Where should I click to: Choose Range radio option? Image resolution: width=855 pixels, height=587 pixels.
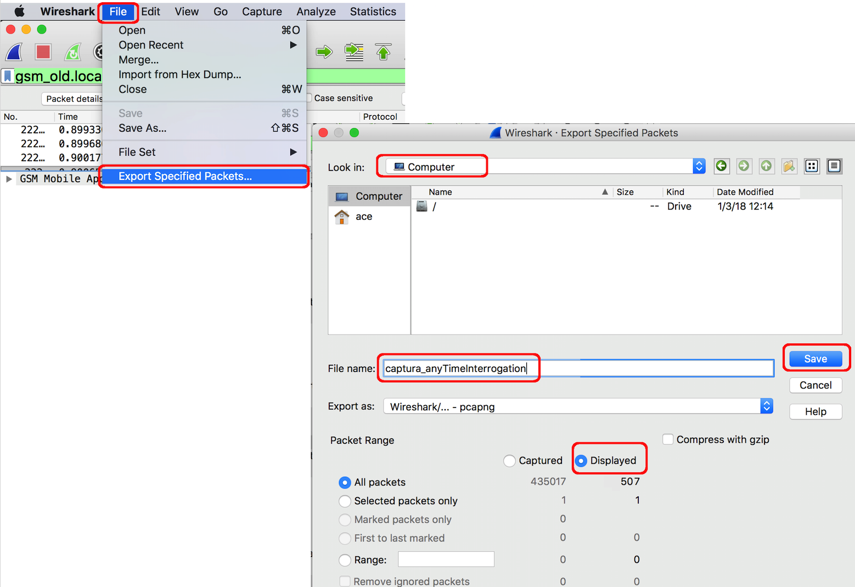[x=345, y=560]
